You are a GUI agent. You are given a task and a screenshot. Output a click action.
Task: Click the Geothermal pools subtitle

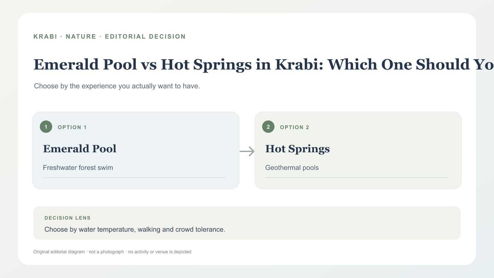(292, 168)
